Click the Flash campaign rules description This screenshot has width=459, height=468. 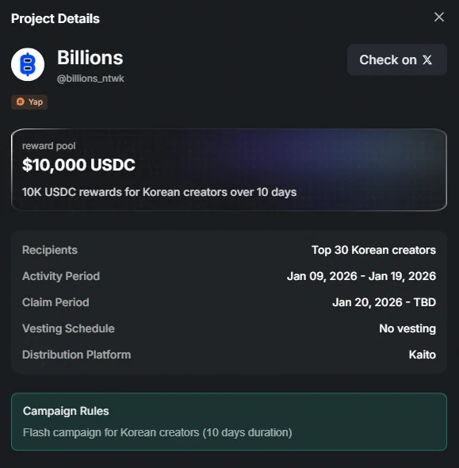coord(158,432)
